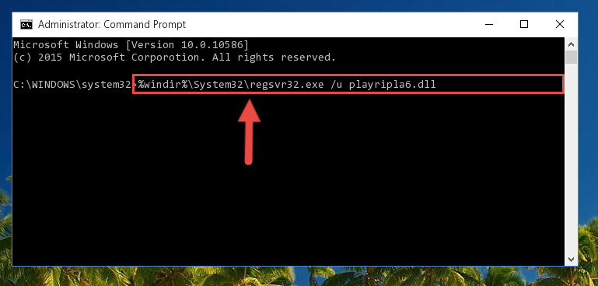Click the 'Microsoft Windows [Version 10.0.10586]' line
598x286 pixels.
131,45
